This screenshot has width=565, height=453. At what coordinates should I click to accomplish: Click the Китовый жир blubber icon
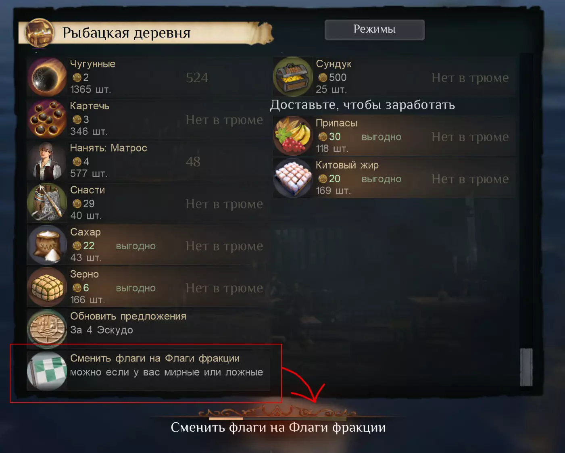coord(293,178)
